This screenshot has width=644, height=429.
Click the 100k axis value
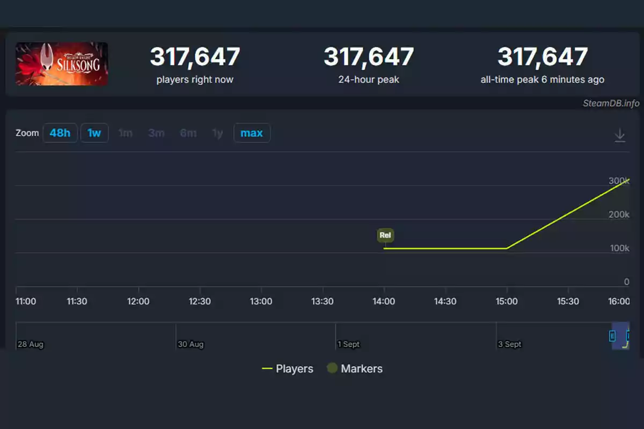point(619,248)
